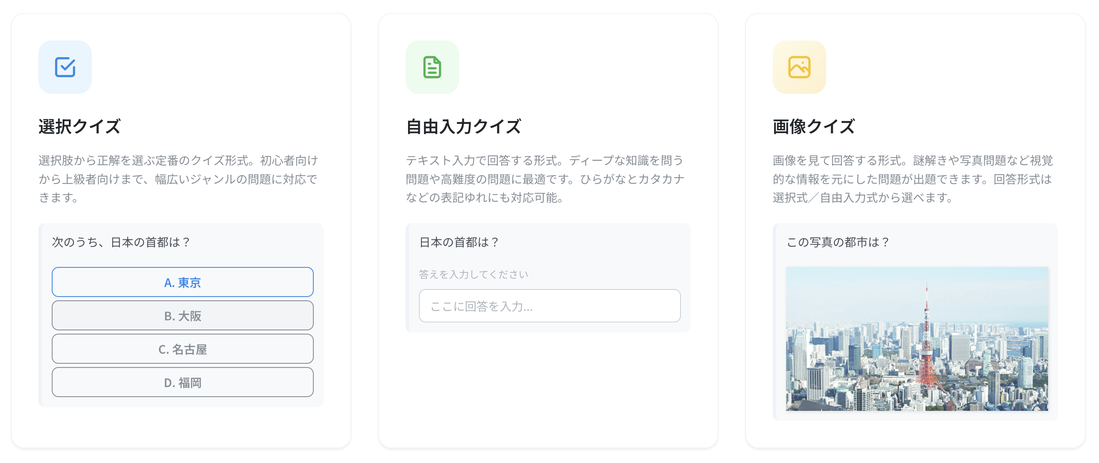Select answer C. 名古屋
Screen dimensions: 1099x463
pos(183,349)
